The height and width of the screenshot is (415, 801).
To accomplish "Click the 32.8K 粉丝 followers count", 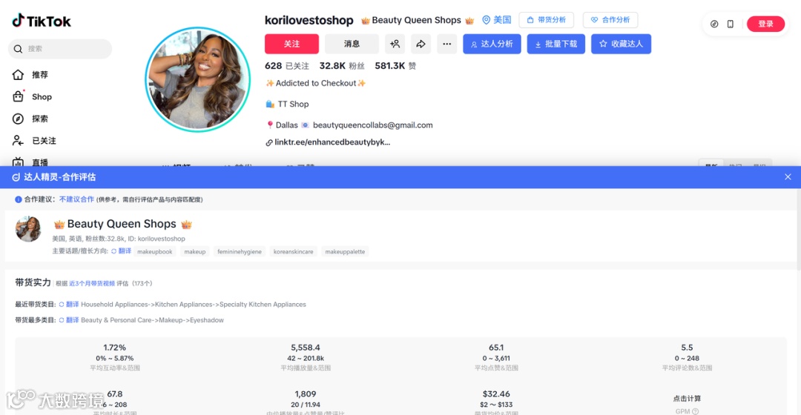I will click(342, 66).
